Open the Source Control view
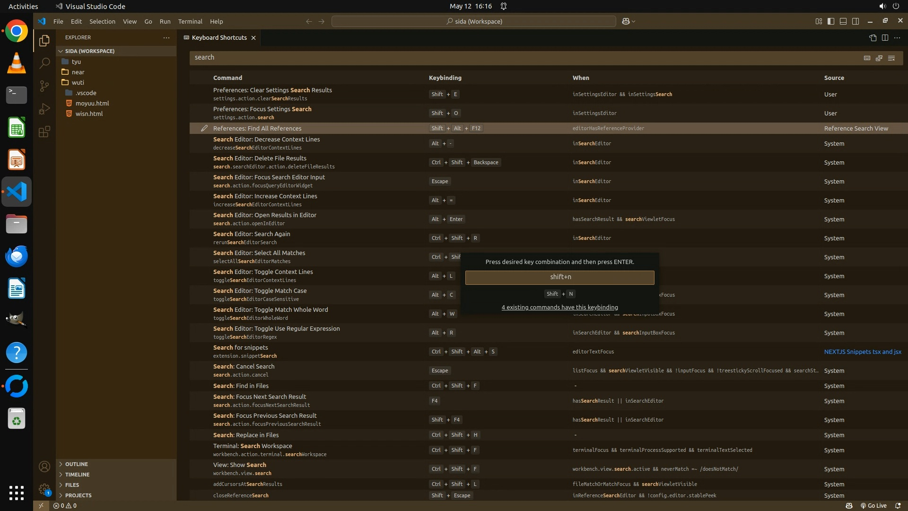Viewport: 908px width, 511px height. pyautogui.click(x=44, y=86)
